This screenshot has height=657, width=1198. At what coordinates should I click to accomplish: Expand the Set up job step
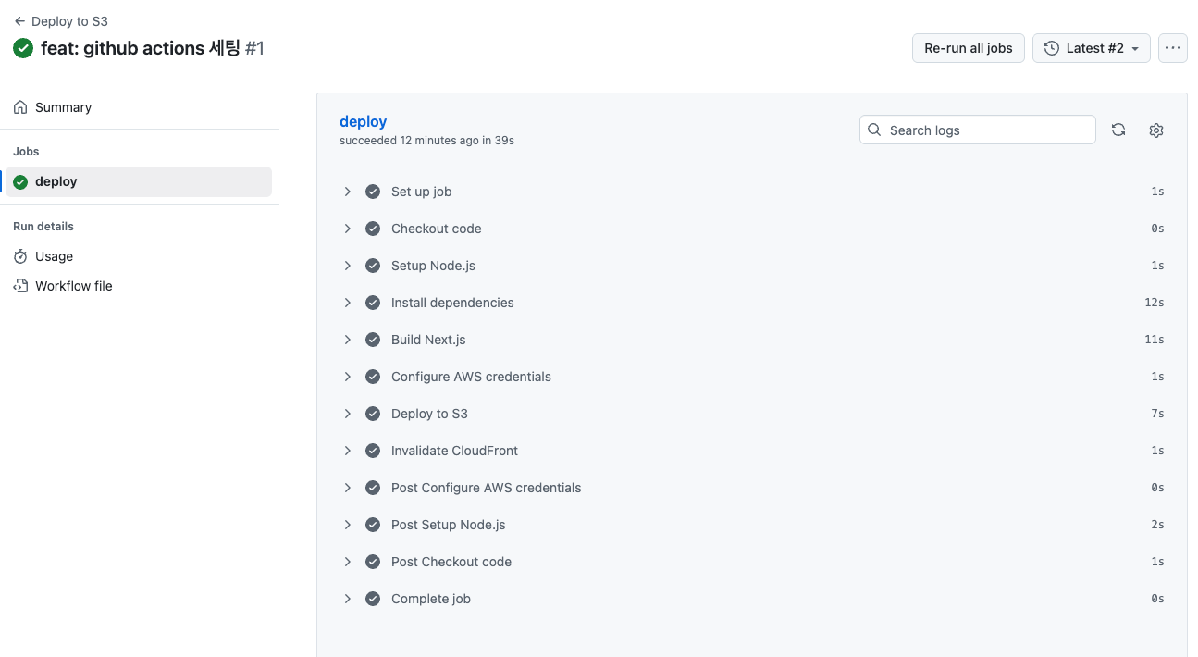[x=348, y=192]
